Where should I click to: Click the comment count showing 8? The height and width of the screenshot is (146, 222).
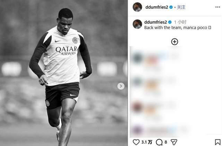166,142
